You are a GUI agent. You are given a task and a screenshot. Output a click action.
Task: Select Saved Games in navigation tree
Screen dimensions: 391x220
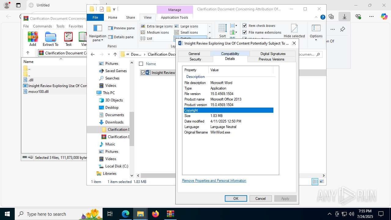pyautogui.click(x=116, y=71)
